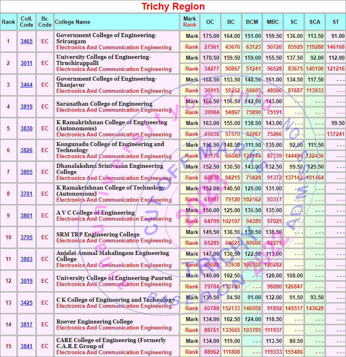Open college code 3841 link
This screenshot has width=346, height=357.
tap(27, 347)
